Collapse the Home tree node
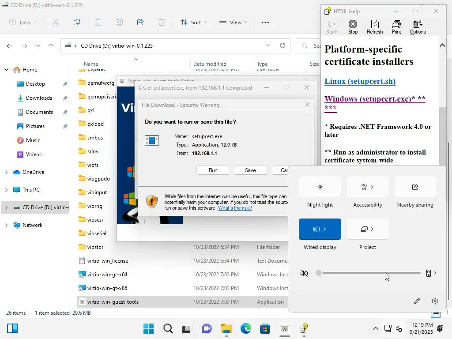The width and height of the screenshot is (452, 339). pos(6,69)
